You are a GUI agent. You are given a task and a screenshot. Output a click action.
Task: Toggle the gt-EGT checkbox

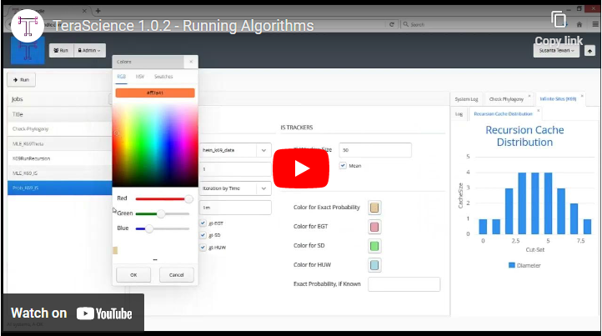(x=203, y=223)
